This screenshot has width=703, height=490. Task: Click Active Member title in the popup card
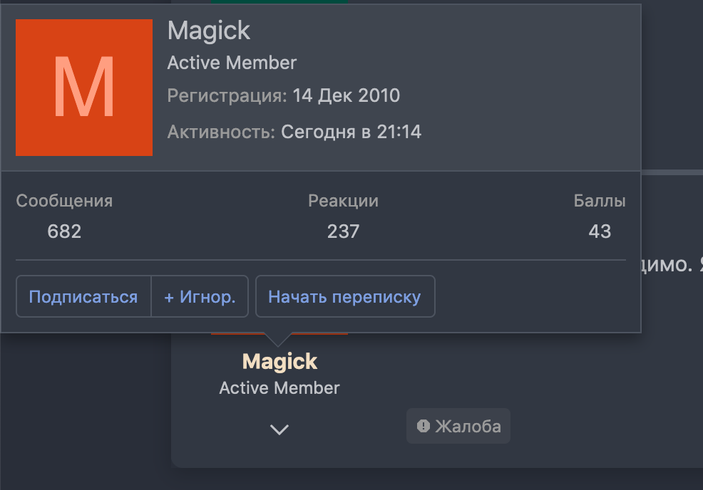pyautogui.click(x=232, y=63)
